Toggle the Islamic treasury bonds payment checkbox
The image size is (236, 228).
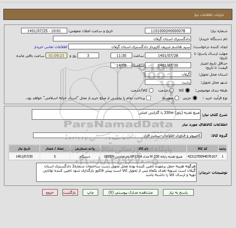point(149,98)
